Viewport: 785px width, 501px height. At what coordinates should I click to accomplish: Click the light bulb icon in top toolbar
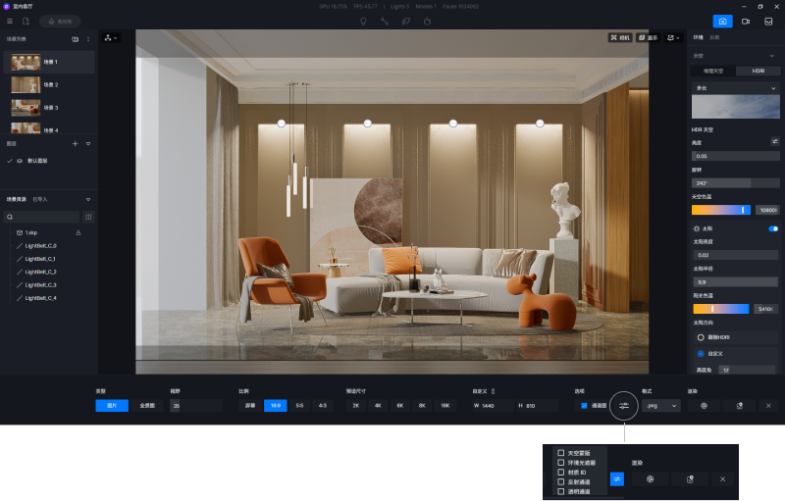[x=363, y=21]
